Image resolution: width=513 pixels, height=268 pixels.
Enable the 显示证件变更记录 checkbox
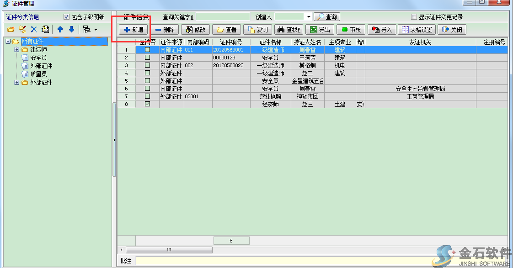pyautogui.click(x=414, y=17)
